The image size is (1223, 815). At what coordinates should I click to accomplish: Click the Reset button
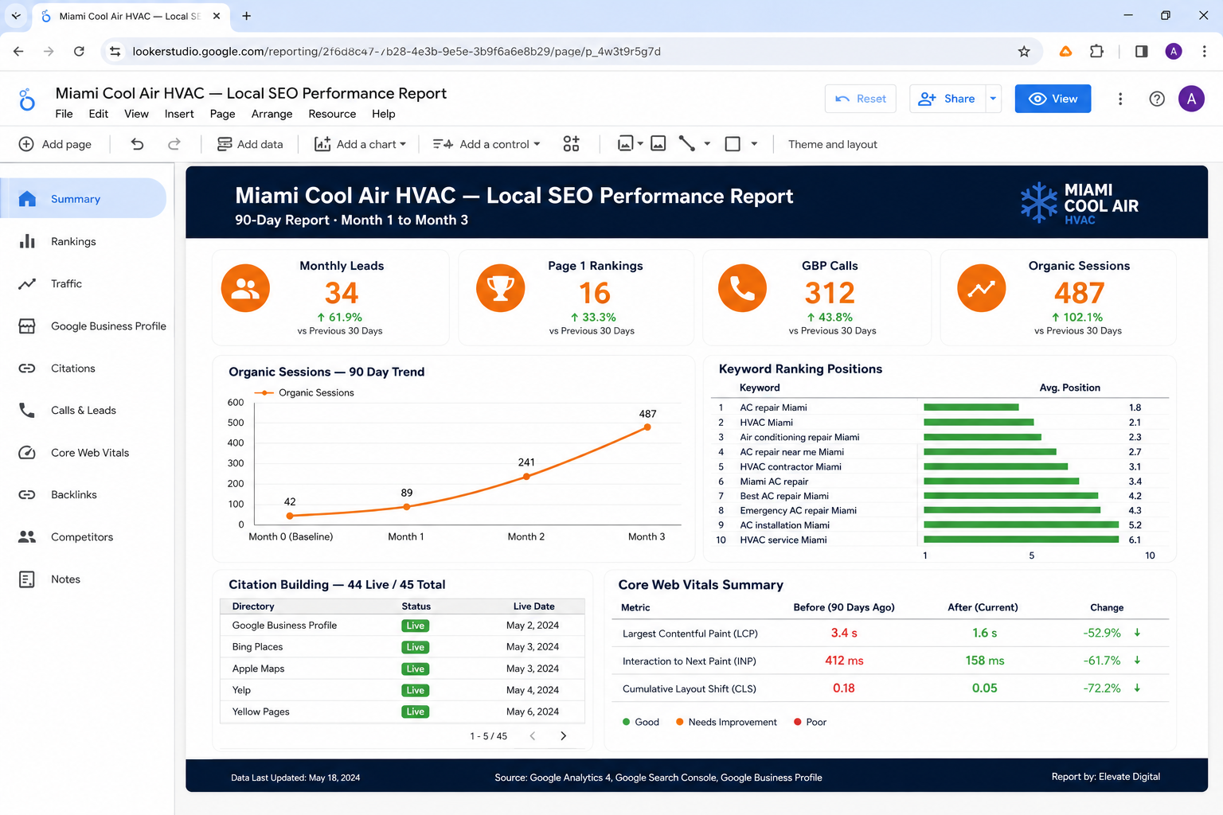point(861,99)
